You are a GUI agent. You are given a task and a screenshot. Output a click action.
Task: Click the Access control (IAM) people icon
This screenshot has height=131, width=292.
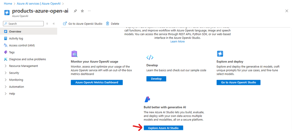pos(6,45)
